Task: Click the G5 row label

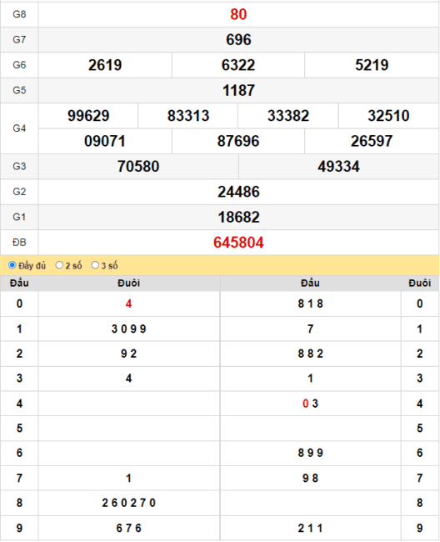Action: pos(19,90)
